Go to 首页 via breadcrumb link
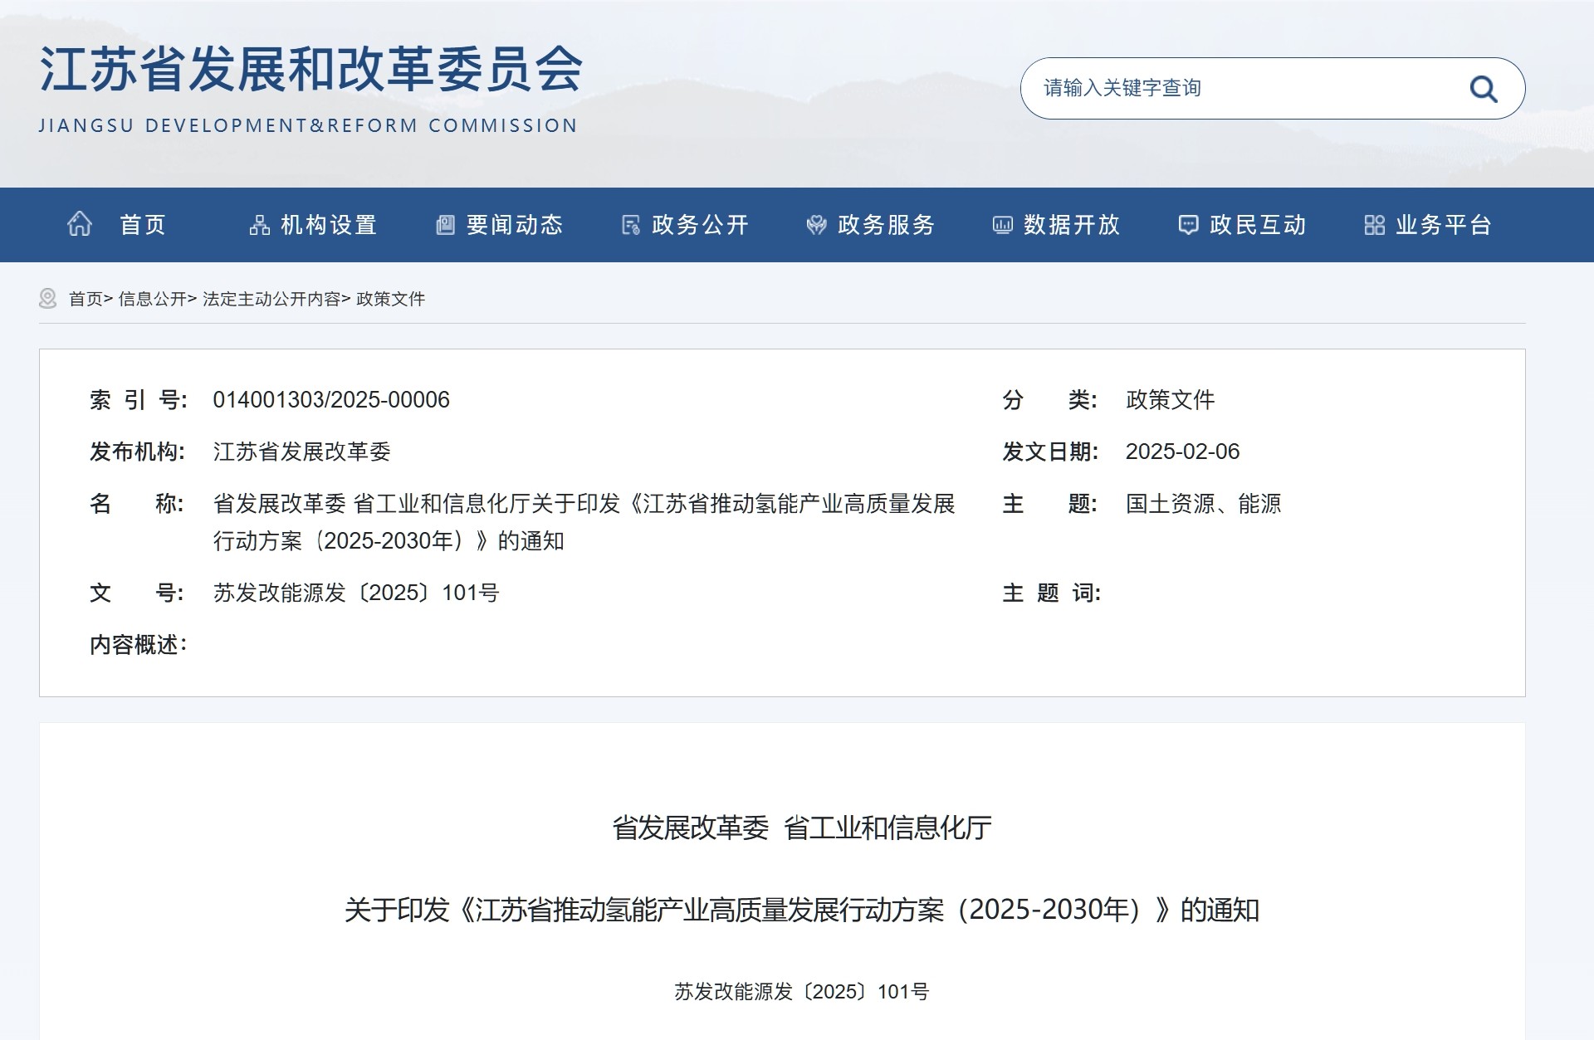The image size is (1594, 1040). click(86, 299)
